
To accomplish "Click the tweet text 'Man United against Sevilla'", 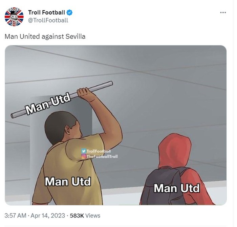I will pos(45,36).
